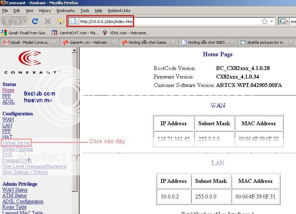This screenshot has width=296, height=214.
Task: Open the Bridge Filtering link
Action: (x=18, y=149)
